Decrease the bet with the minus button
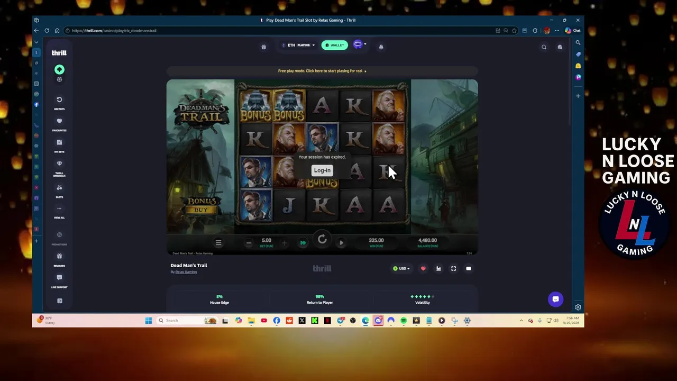677x381 pixels. point(249,243)
